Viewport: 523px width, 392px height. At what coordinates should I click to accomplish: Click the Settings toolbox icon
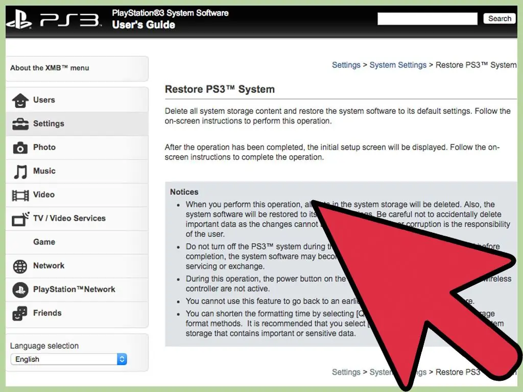point(20,124)
